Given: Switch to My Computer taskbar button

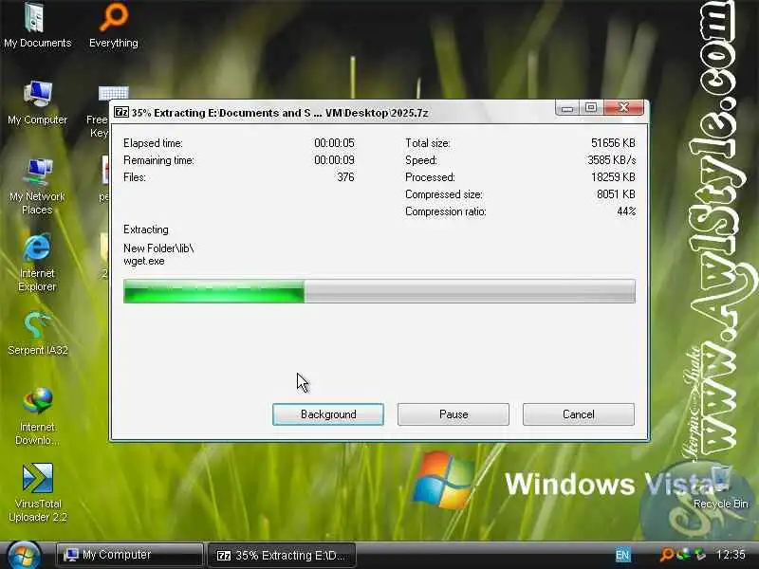Looking at the screenshot, I should coord(129,555).
